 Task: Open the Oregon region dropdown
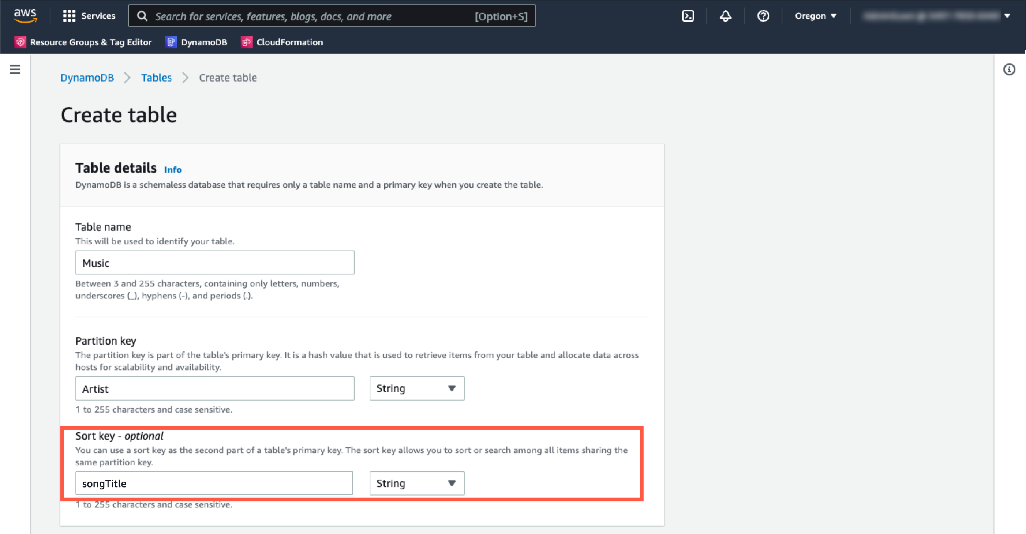(x=815, y=16)
